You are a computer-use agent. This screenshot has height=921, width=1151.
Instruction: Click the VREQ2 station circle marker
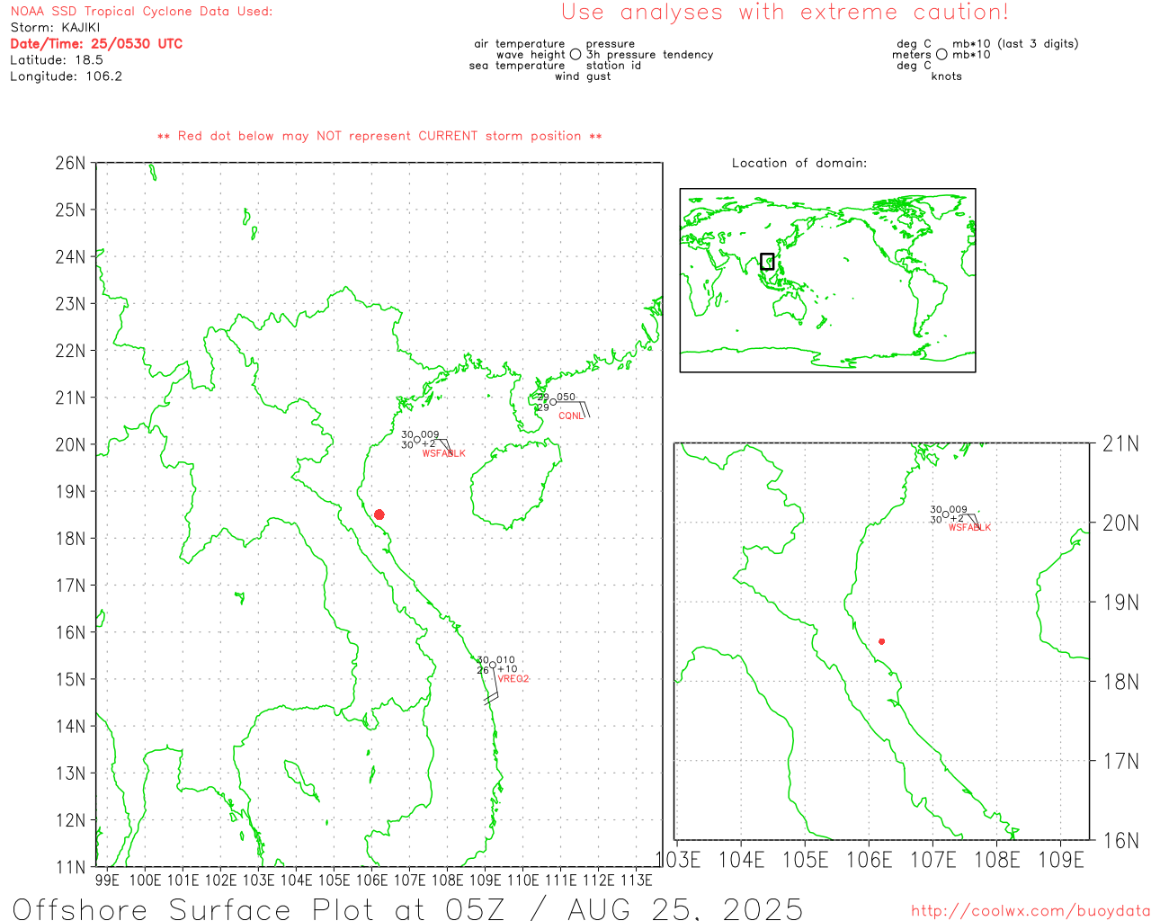click(492, 666)
